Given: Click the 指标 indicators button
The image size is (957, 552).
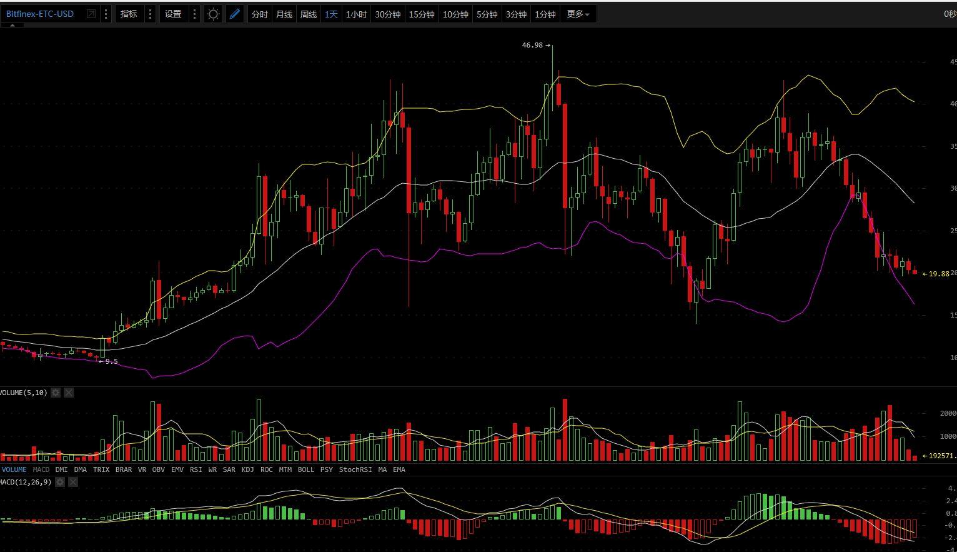Looking at the screenshot, I should pos(129,14).
